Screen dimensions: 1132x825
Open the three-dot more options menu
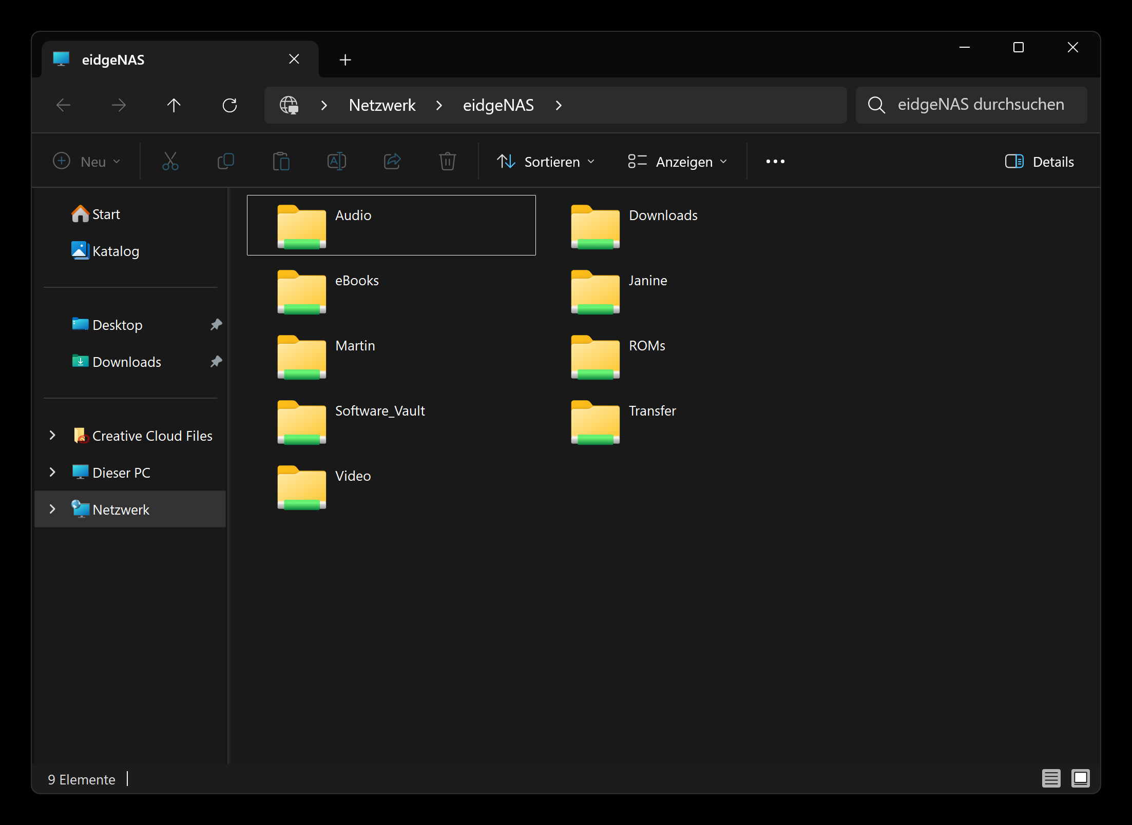point(775,162)
